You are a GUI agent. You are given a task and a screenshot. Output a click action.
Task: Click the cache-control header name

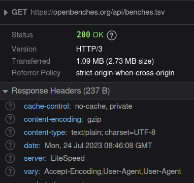pos(47,106)
